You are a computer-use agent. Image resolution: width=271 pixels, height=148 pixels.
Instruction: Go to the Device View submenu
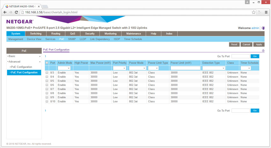34,39
